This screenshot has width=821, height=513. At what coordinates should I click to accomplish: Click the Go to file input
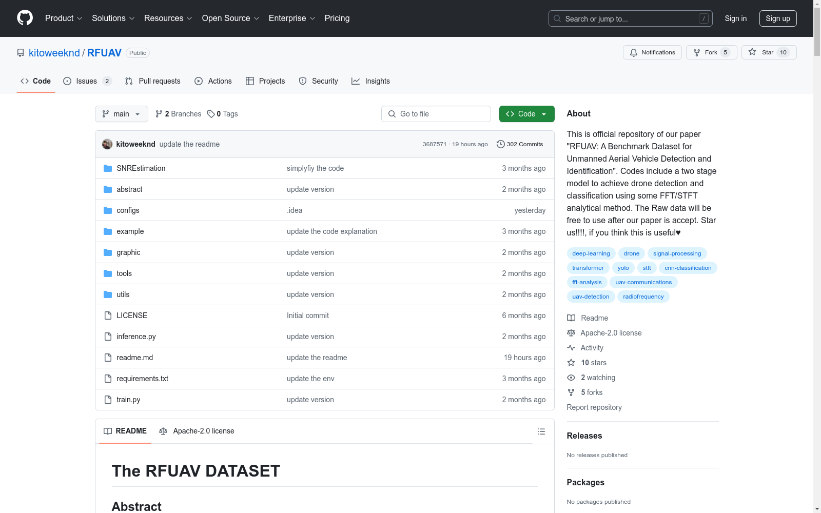[x=436, y=114]
